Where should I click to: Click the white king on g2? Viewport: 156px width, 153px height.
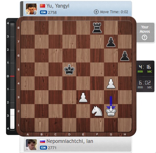[x=111, y=111]
